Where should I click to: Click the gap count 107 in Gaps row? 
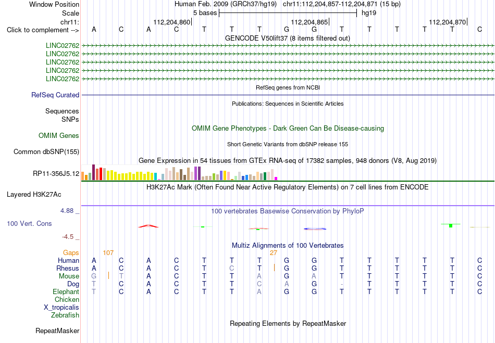point(108,253)
